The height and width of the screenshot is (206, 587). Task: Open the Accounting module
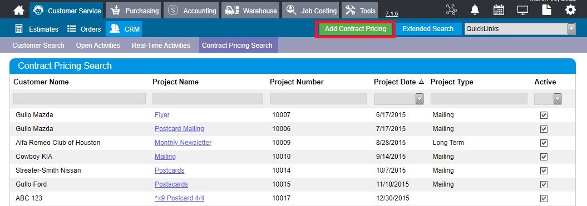(x=191, y=11)
